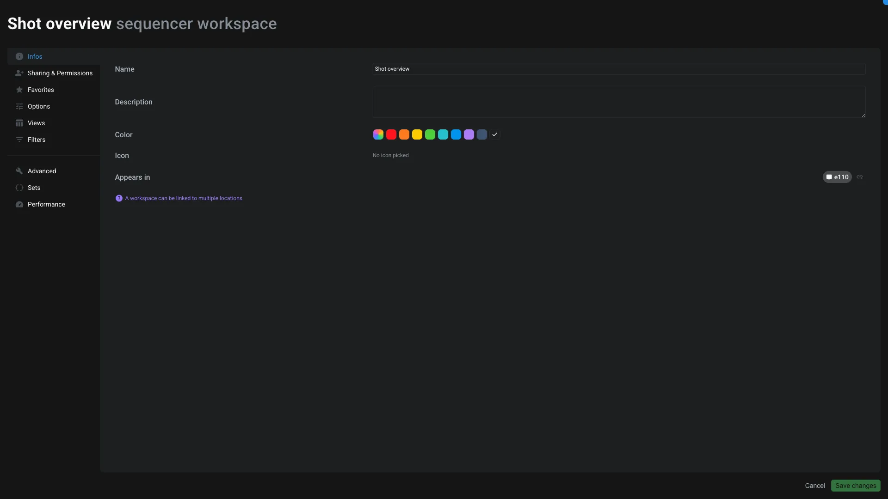
Task: Click the Cancel button
Action: pyautogui.click(x=815, y=486)
